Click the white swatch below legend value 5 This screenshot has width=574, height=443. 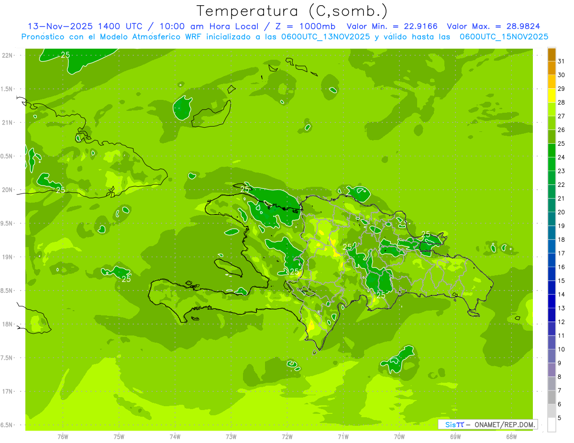[x=552, y=425]
